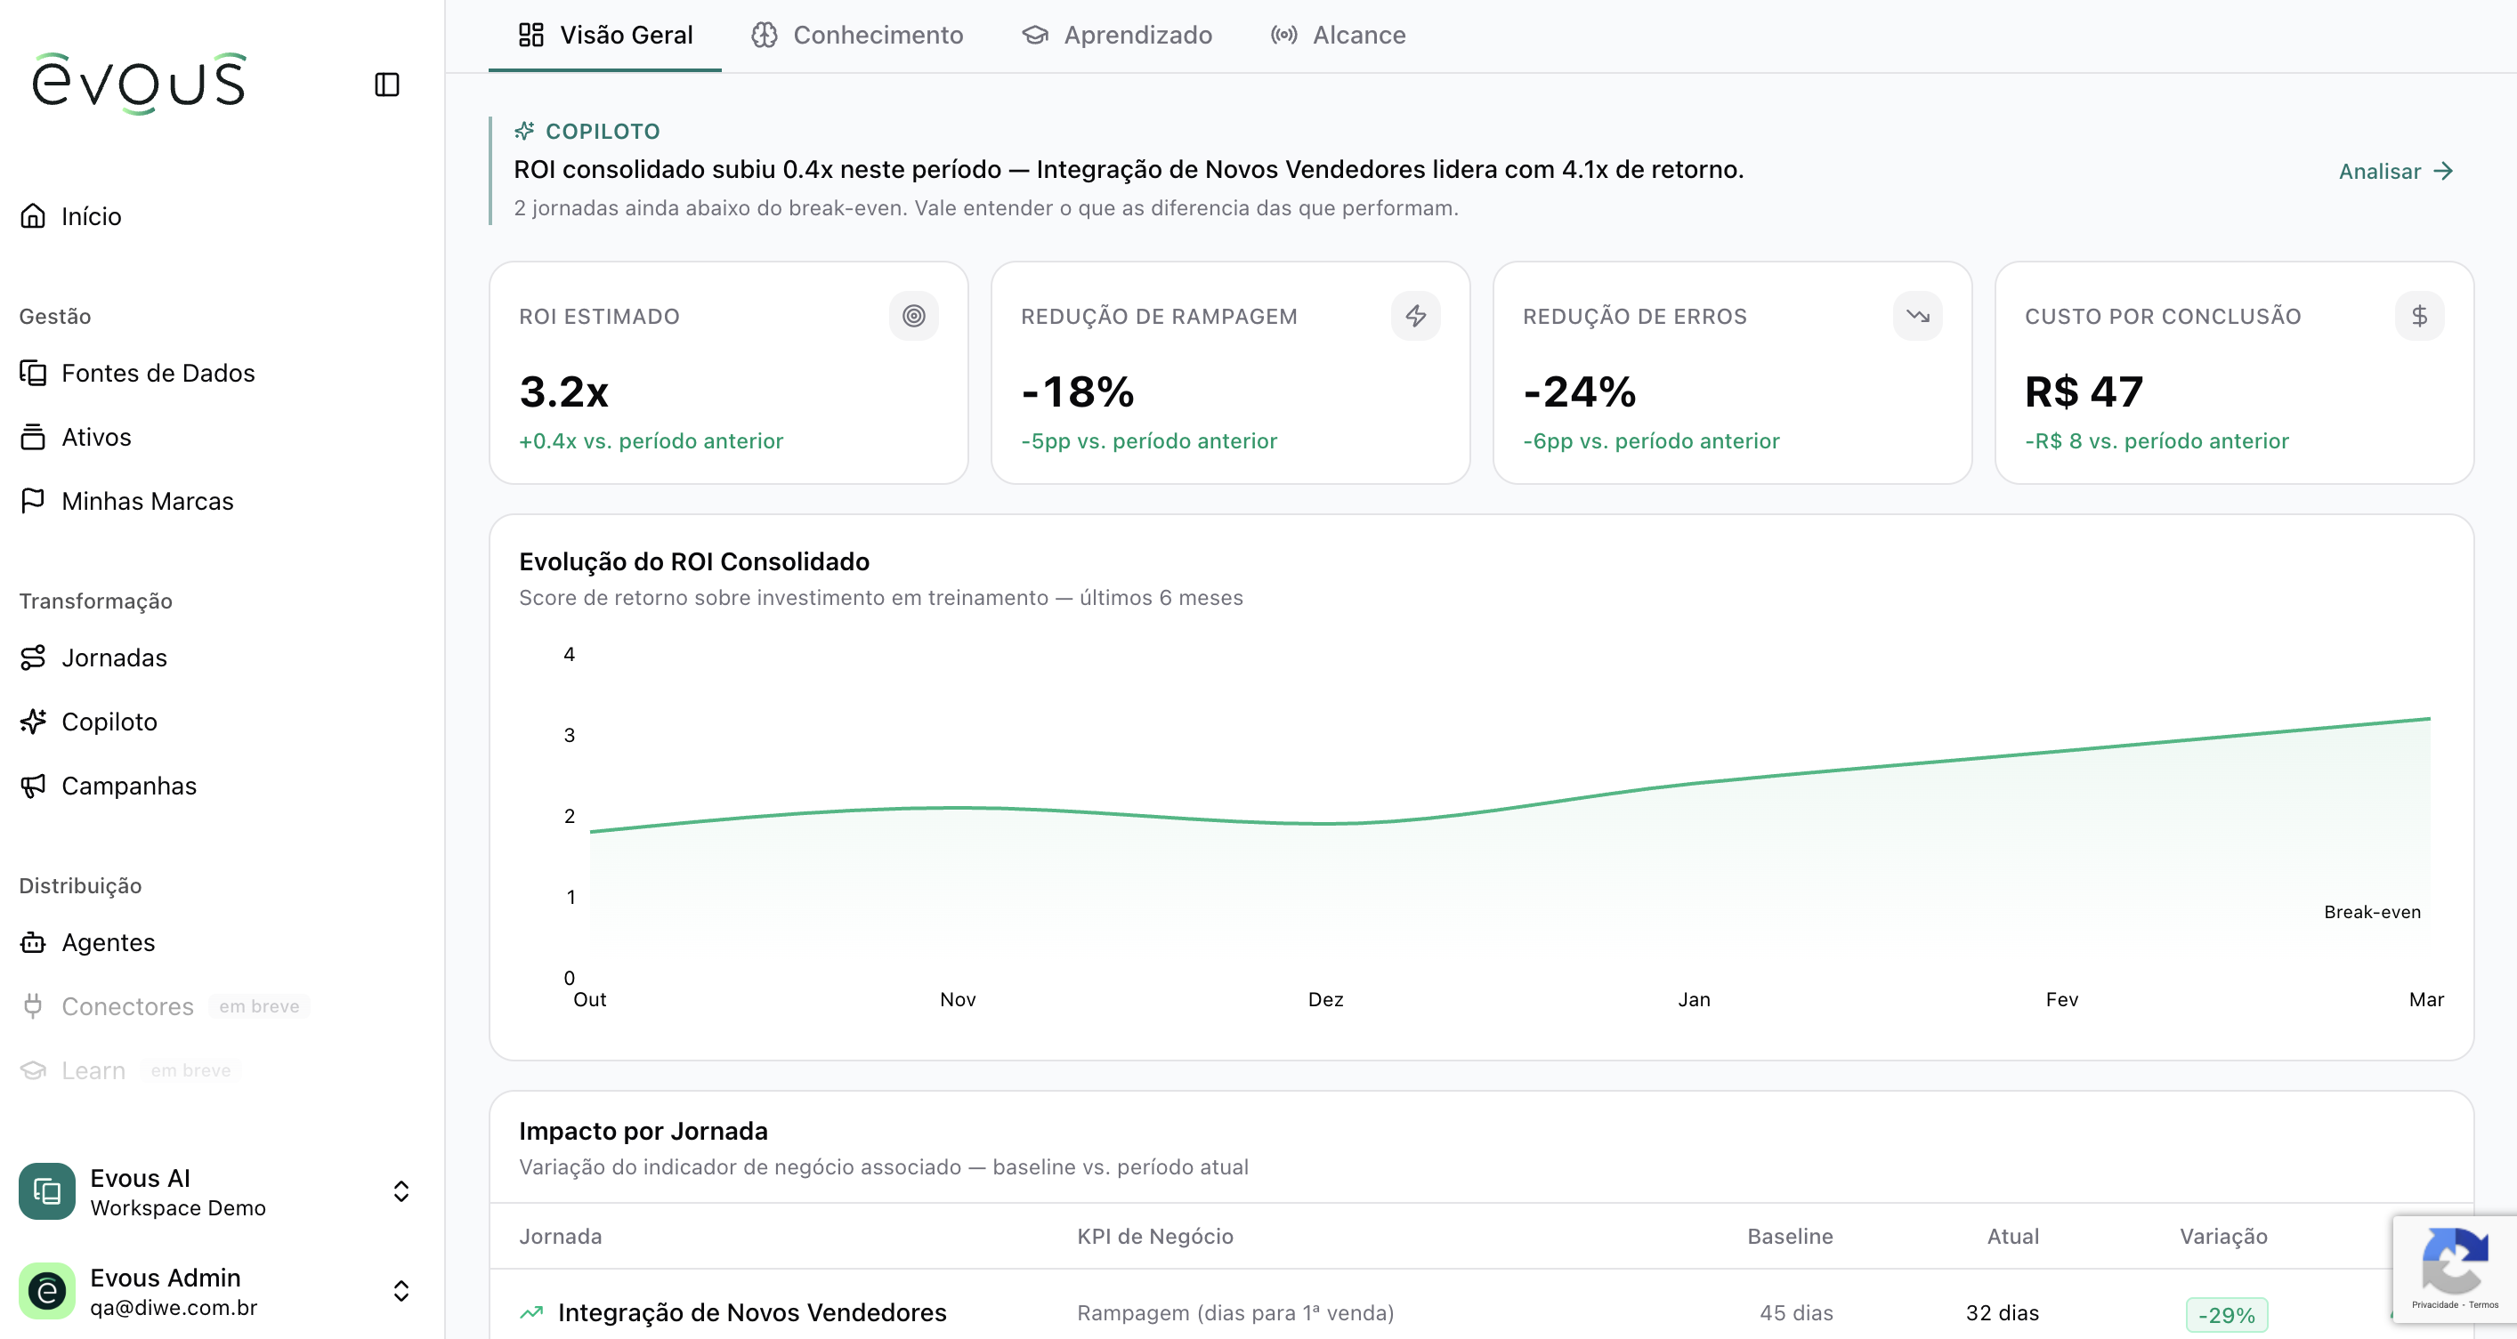
Task: Click the Início home icon
Action: tap(33, 216)
